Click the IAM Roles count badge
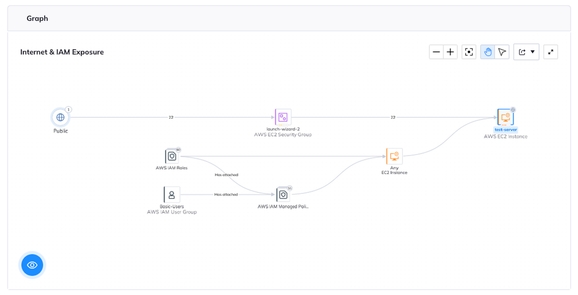 tap(178, 150)
